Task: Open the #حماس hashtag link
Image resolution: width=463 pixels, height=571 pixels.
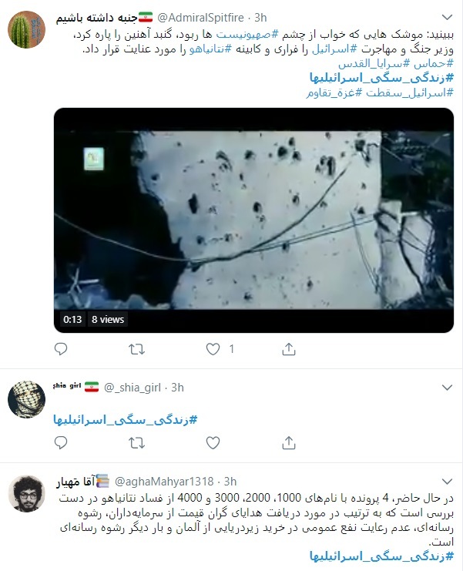Action: pos(433,63)
